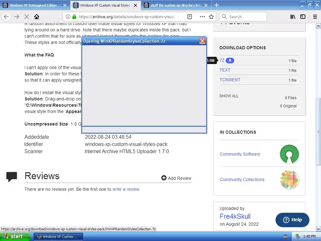Close the Windows XP Reimagined Edition tab

point(65,5)
